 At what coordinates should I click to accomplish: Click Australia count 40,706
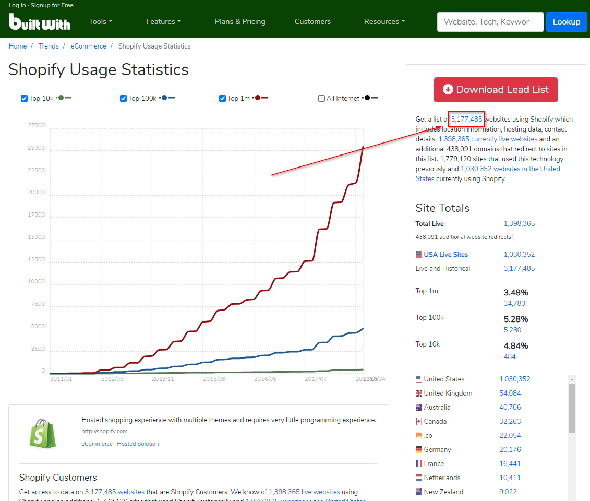pyautogui.click(x=510, y=407)
